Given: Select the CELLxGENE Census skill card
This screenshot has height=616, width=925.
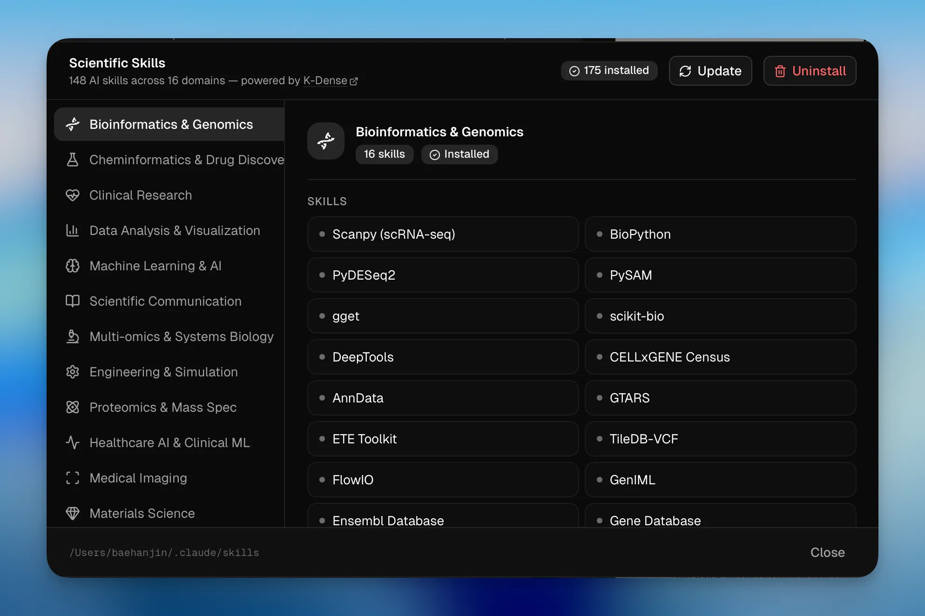Looking at the screenshot, I should (720, 357).
